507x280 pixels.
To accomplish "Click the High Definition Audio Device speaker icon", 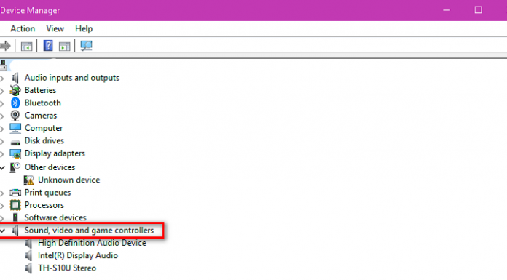I will tap(29, 243).
